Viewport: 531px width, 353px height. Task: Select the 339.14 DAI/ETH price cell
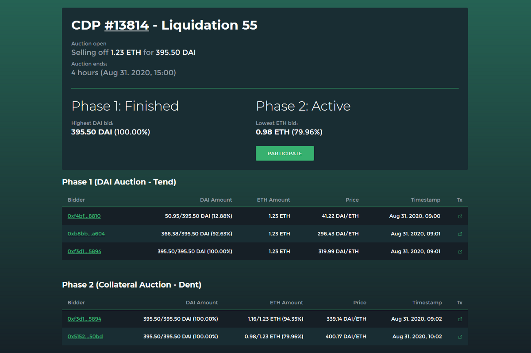346,318
